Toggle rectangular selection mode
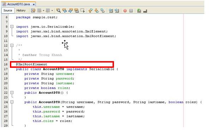Screen dimensions: 211x130 point(83,11)
